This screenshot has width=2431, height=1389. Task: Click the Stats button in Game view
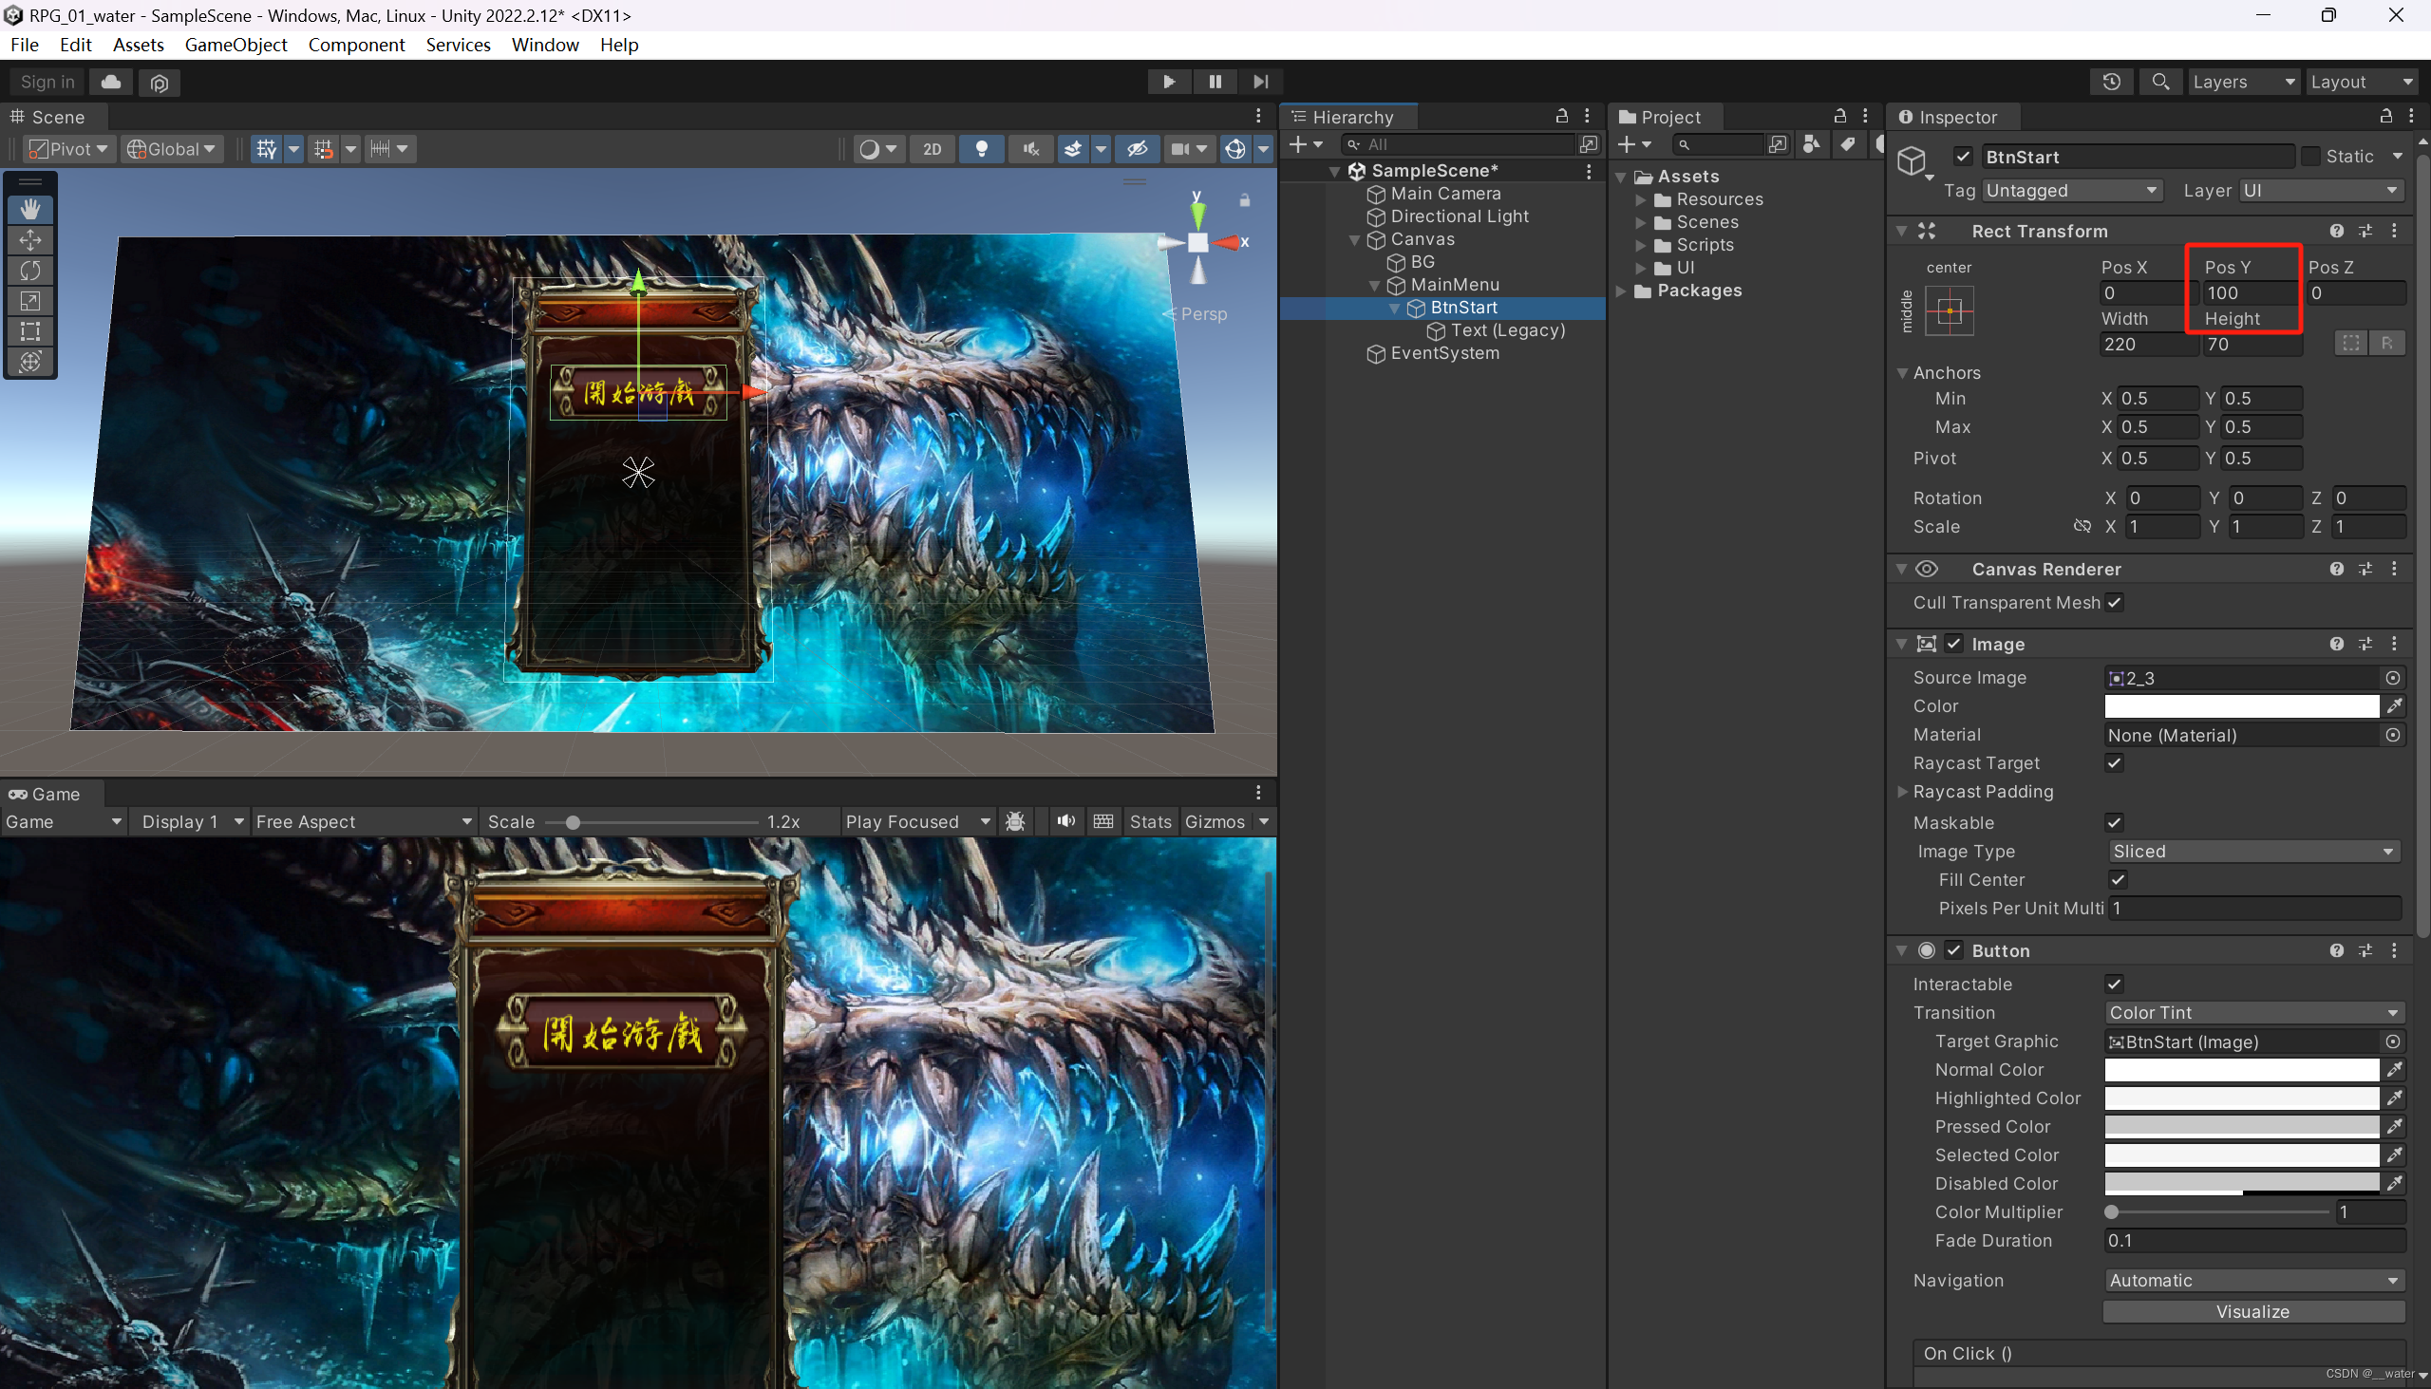pyautogui.click(x=1150, y=821)
